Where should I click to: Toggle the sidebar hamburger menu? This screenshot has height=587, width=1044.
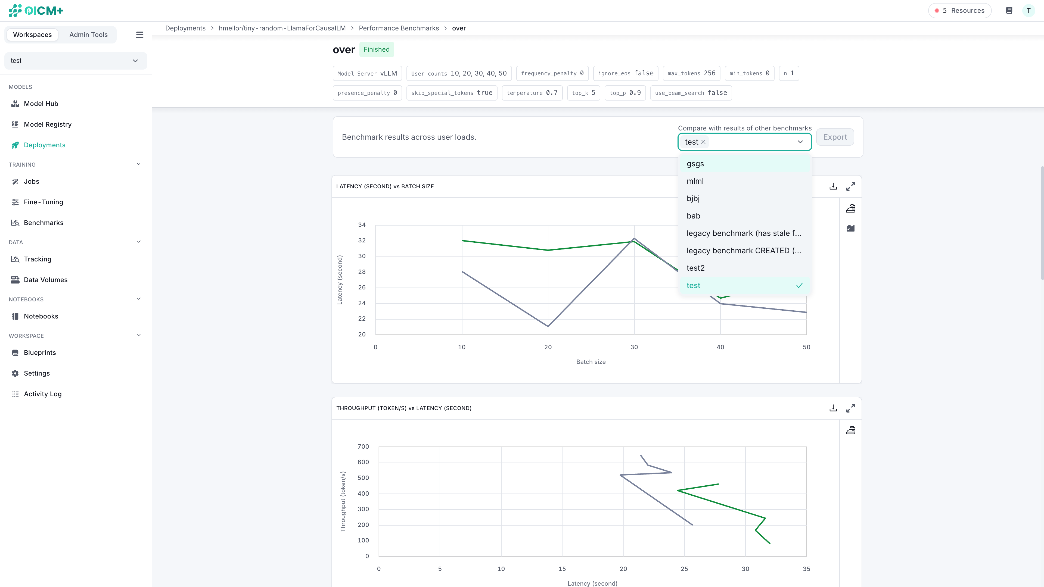(139, 35)
